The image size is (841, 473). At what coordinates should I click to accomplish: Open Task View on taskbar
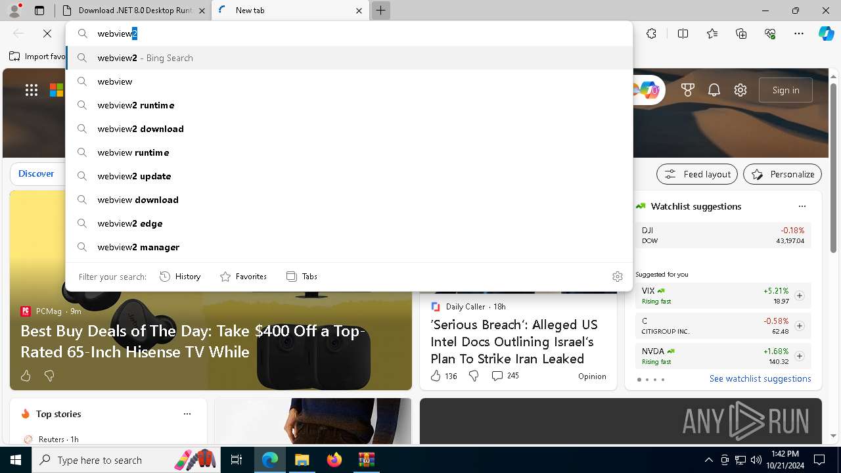(x=237, y=460)
